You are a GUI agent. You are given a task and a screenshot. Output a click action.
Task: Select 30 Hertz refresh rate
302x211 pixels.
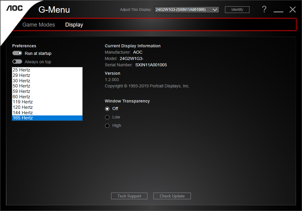(47, 81)
